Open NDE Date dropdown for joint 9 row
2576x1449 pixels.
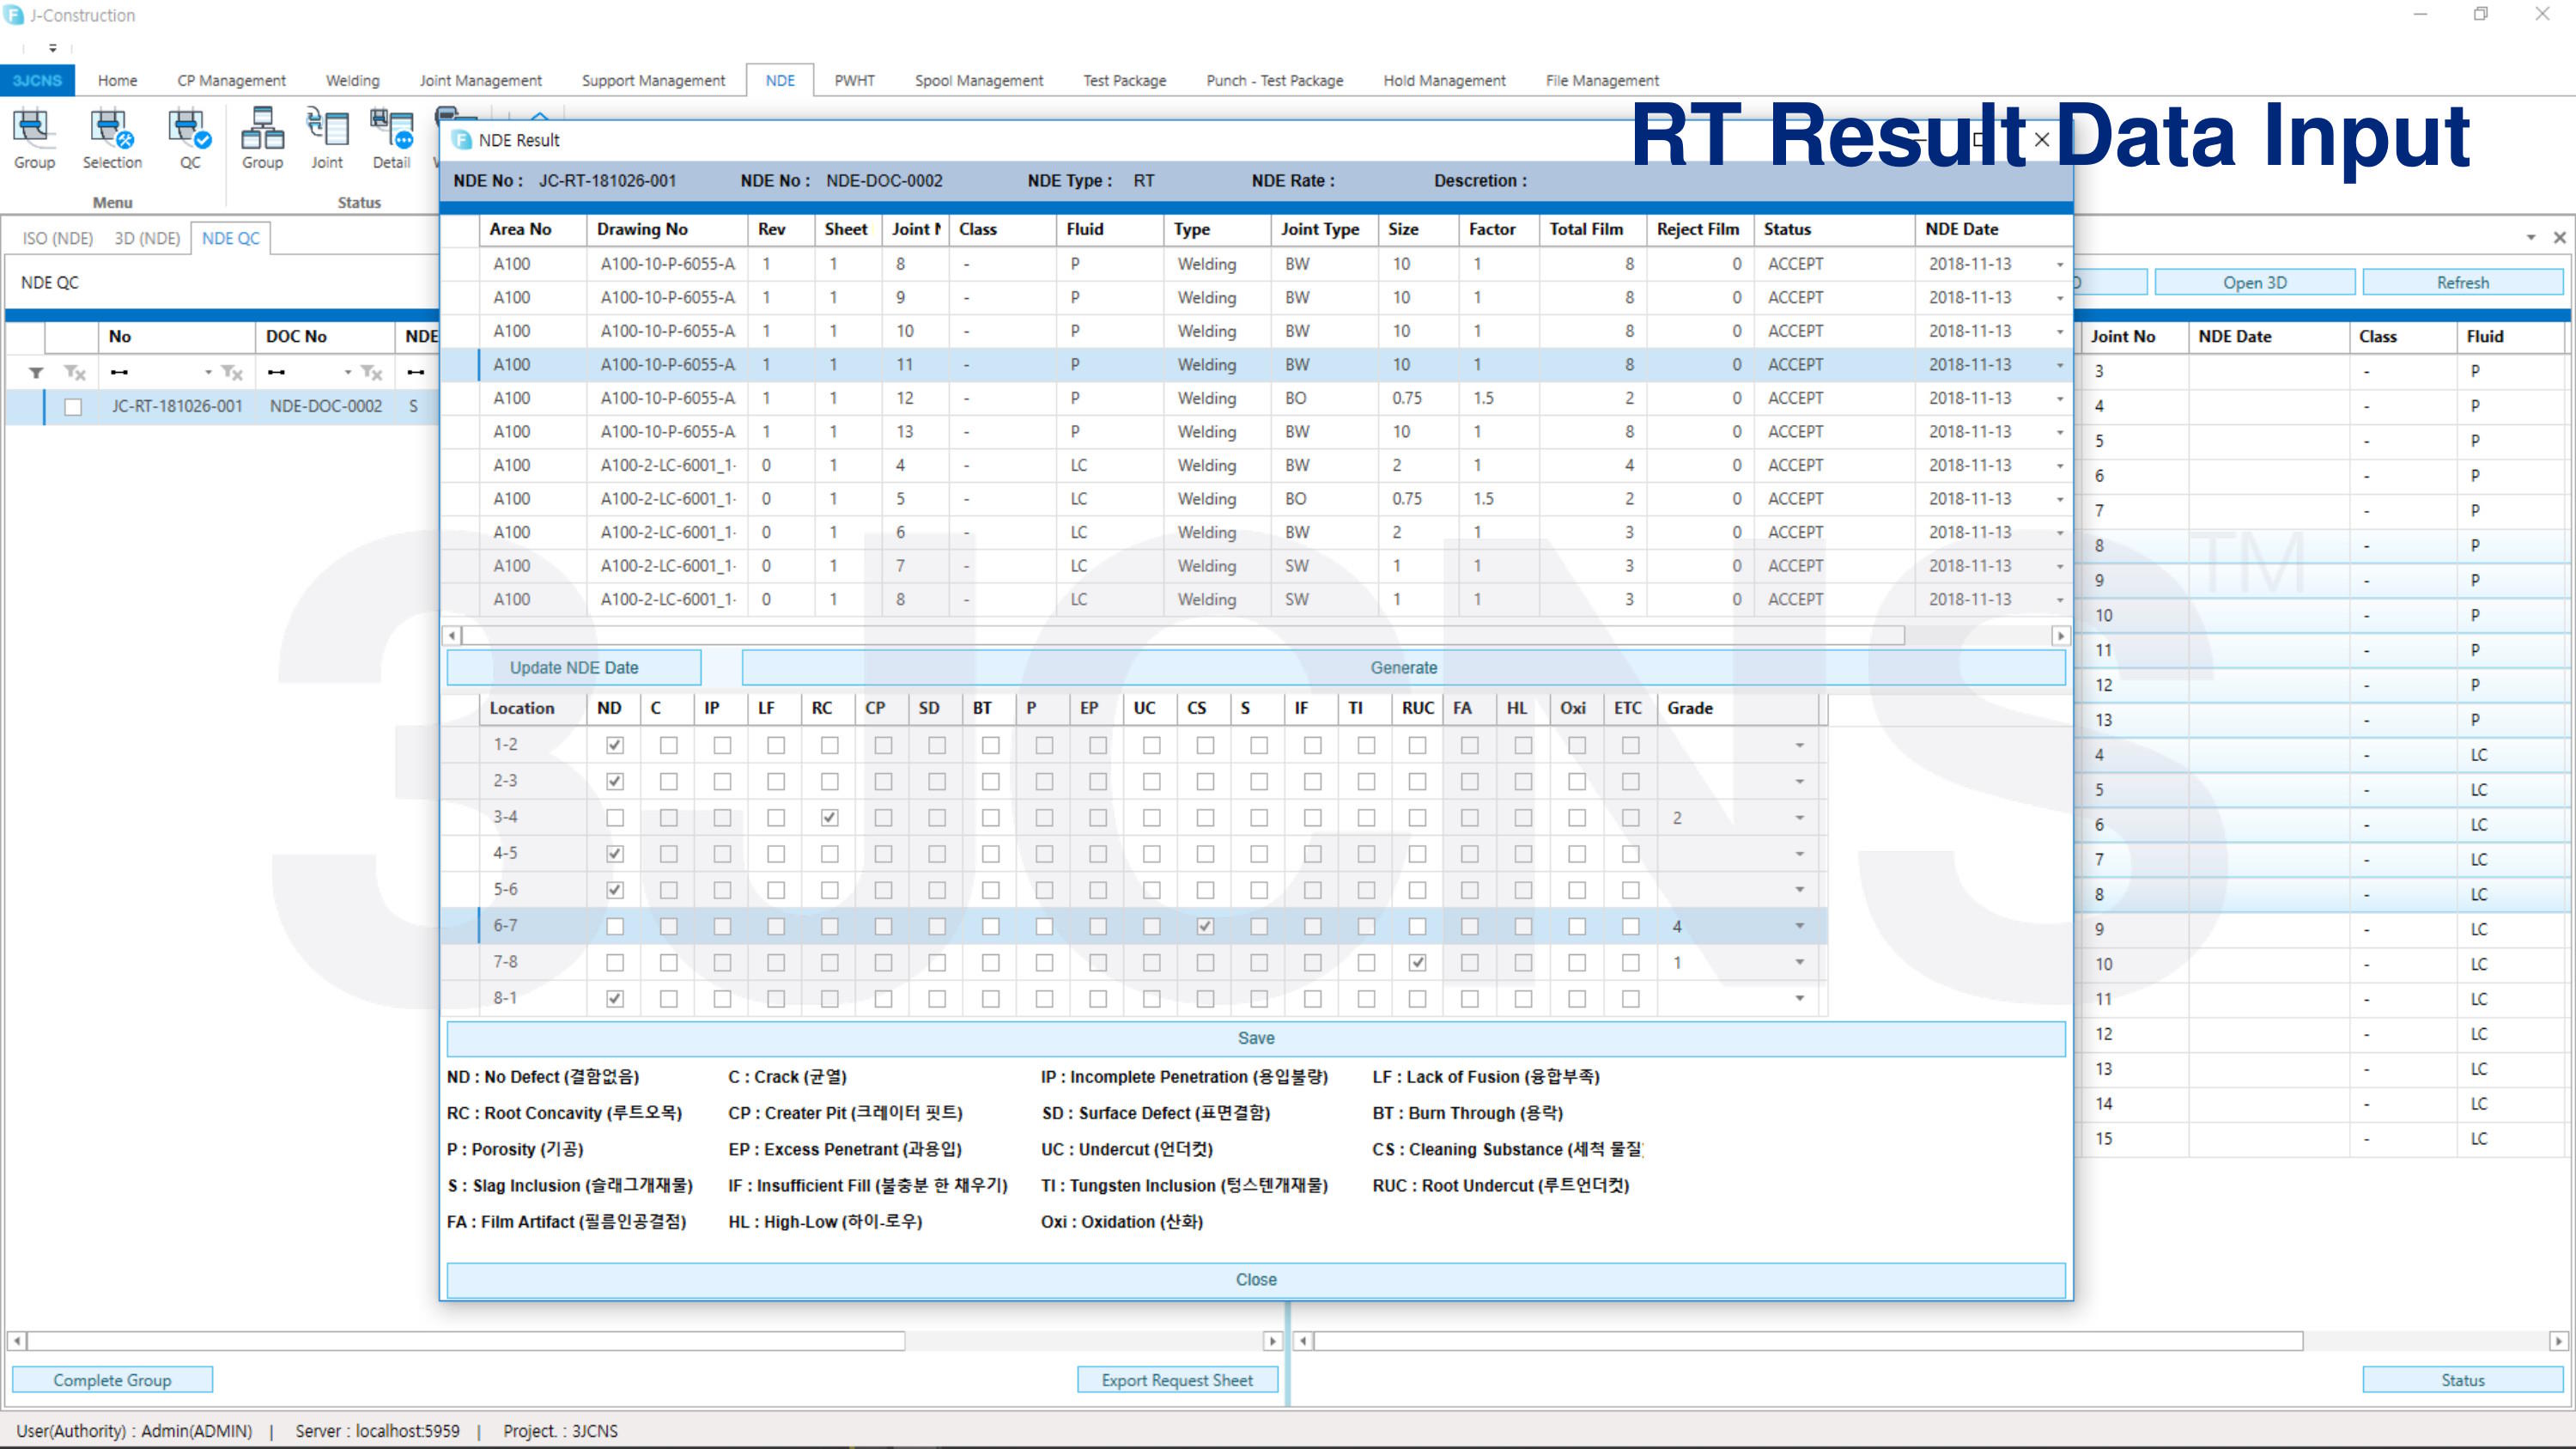click(x=2060, y=298)
